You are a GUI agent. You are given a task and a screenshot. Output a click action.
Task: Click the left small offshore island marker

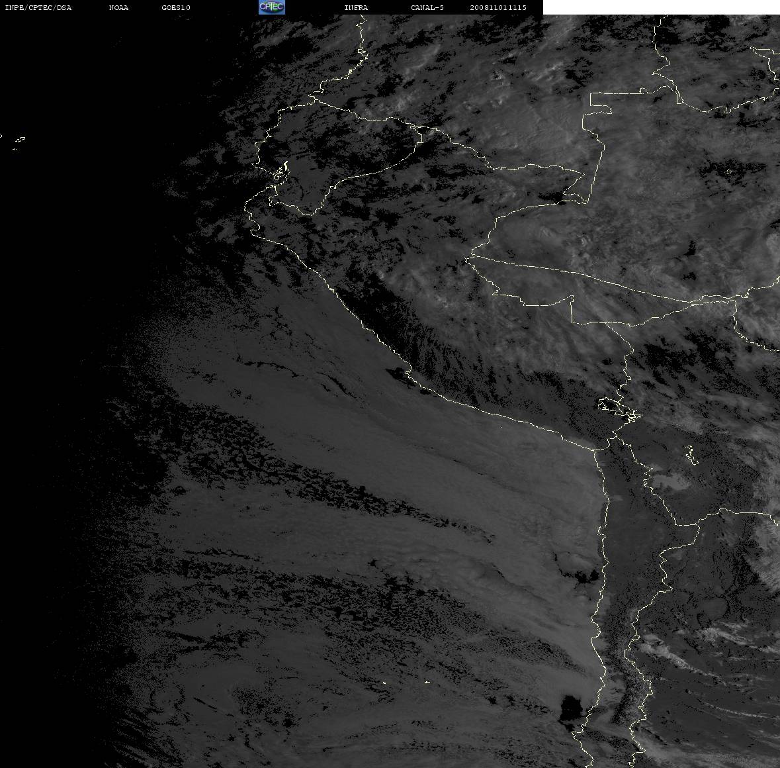pos(384,683)
